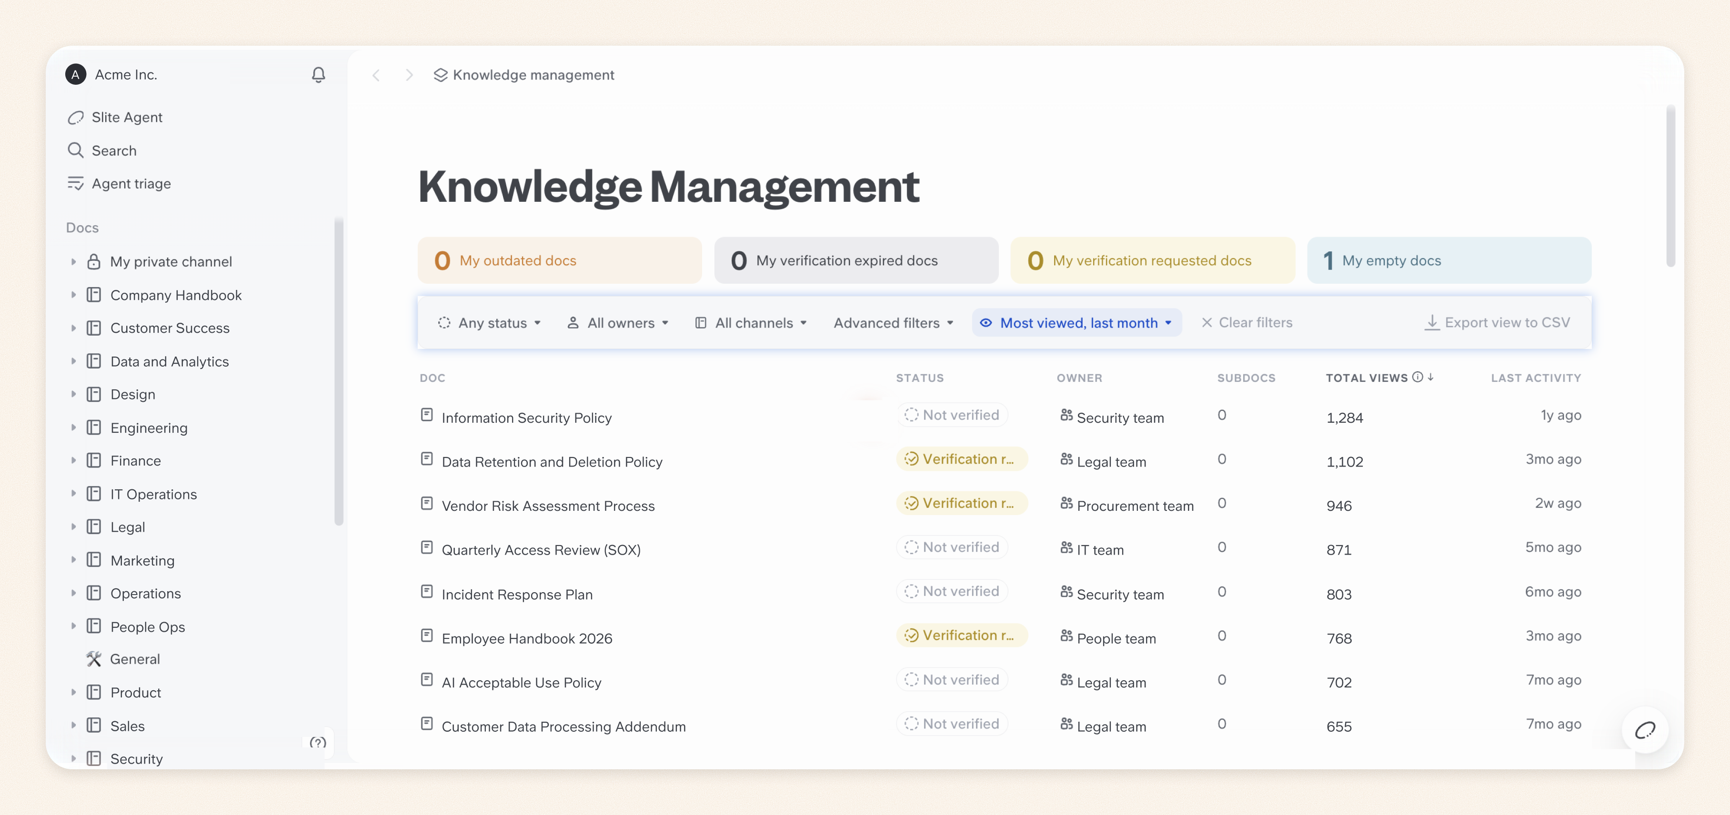
Task: Click Clear filters
Action: point(1247,322)
